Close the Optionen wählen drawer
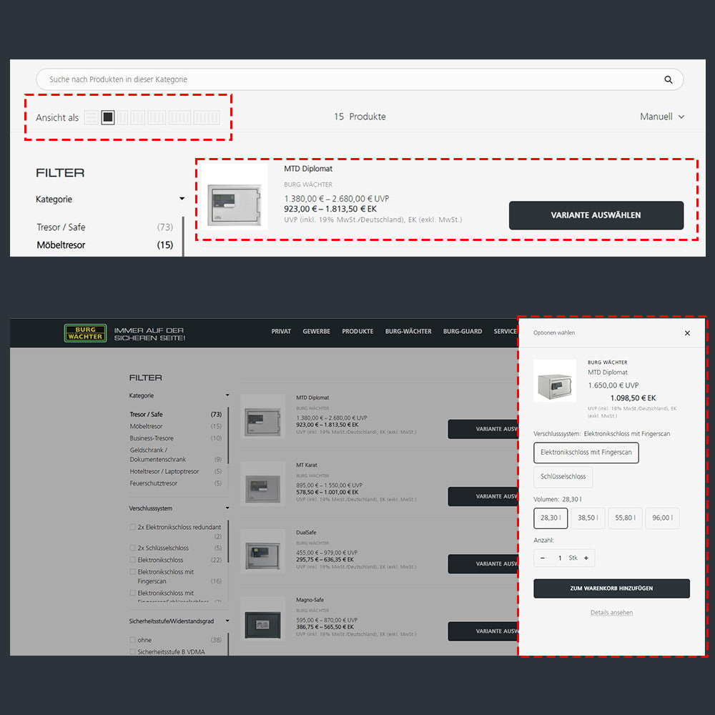The height and width of the screenshot is (715, 715). coord(687,333)
